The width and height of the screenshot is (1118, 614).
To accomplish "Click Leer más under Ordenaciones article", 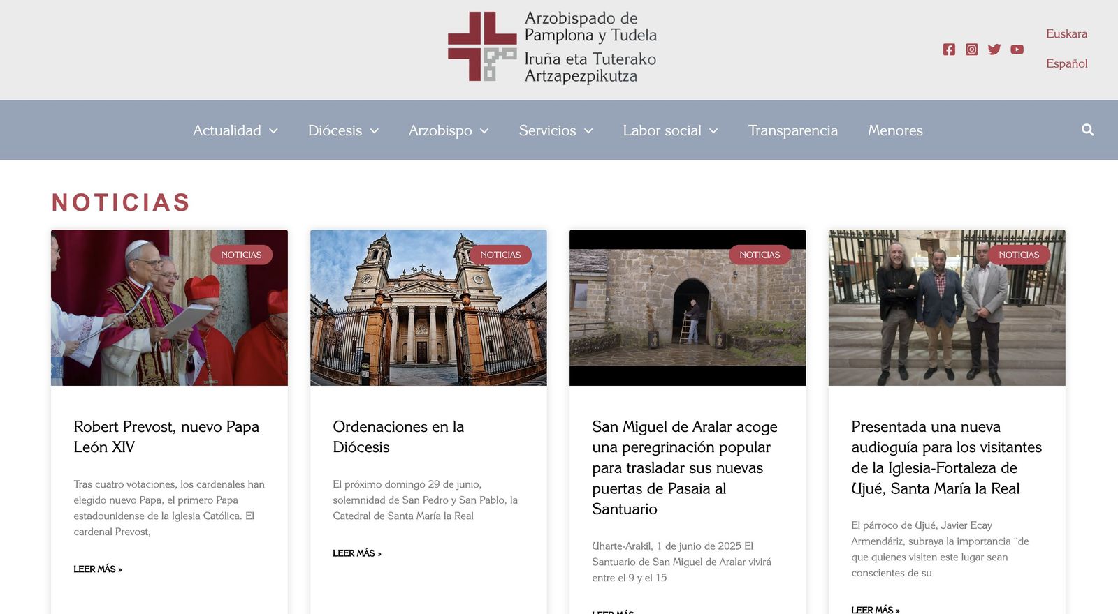I will pyautogui.click(x=356, y=553).
